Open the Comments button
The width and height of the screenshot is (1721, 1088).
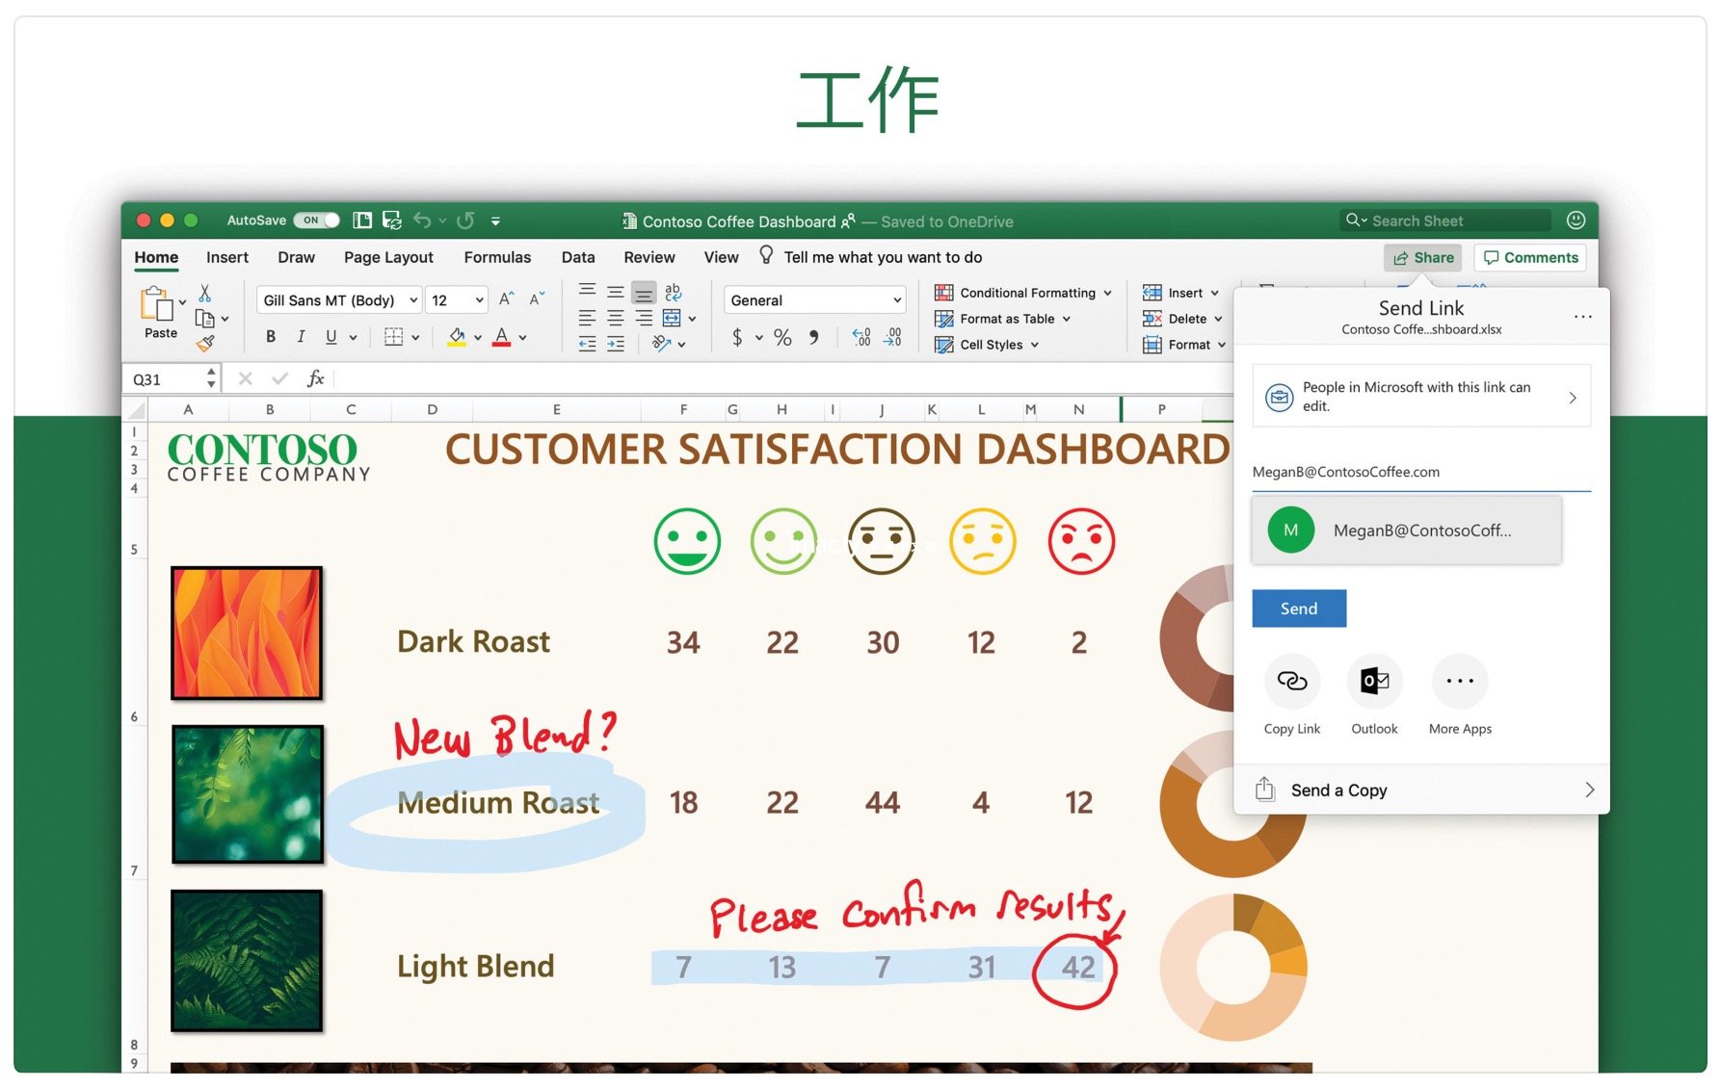(1530, 257)
